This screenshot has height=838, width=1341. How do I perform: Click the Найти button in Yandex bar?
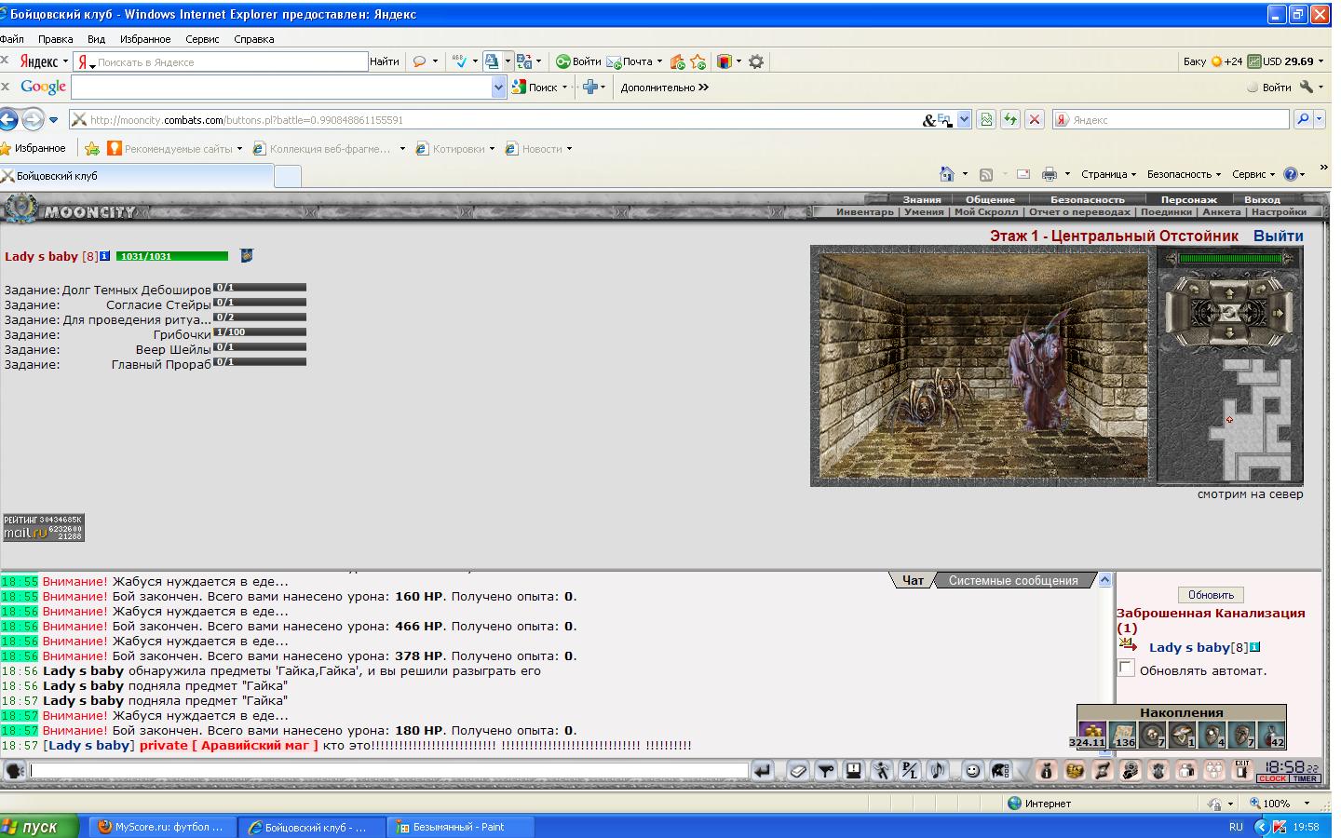coord(385,61)
